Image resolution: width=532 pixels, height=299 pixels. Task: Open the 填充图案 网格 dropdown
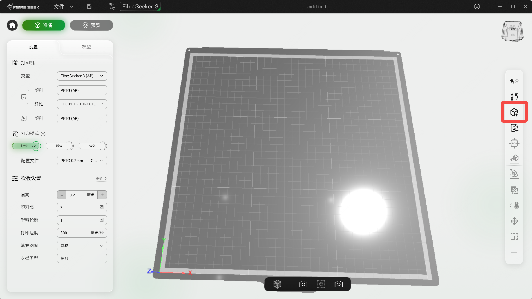[82, 246]
